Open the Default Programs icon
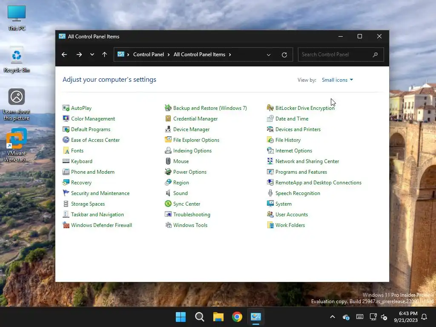The height and width of the screenshot is (327, 436). 66,129
